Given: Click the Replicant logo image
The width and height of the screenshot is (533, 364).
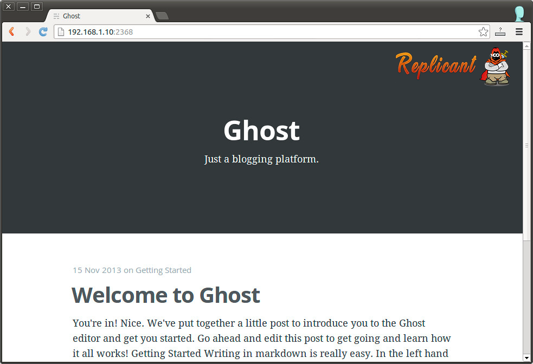Looking at the screenshot, I should click(453, 66).
